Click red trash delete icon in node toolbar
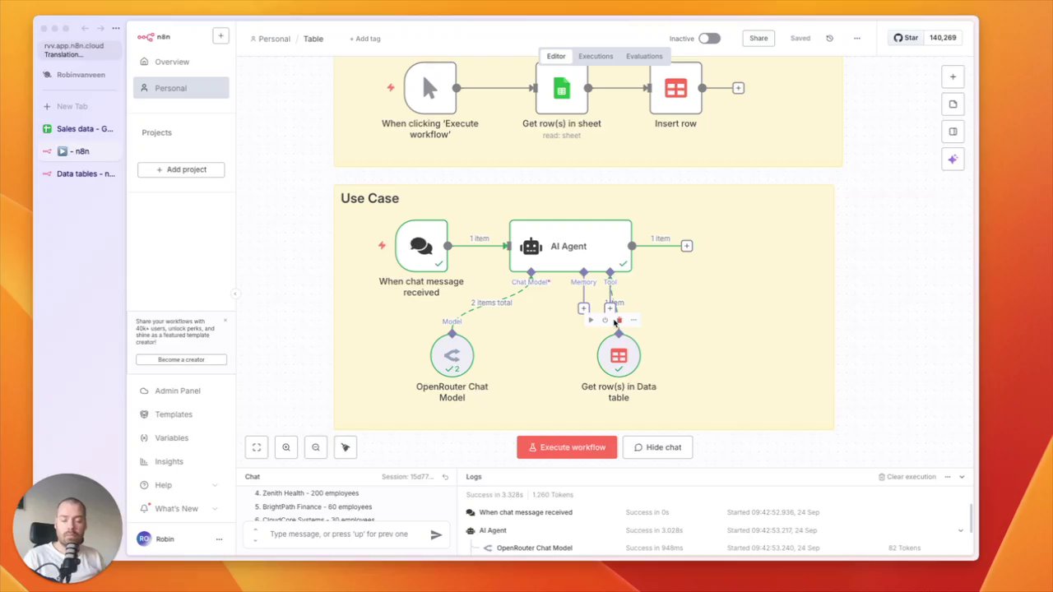This screenshot has height=592, width=1053. 619,320
